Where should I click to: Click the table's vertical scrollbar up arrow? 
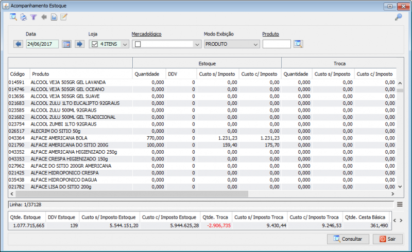(x=400, y=83)
